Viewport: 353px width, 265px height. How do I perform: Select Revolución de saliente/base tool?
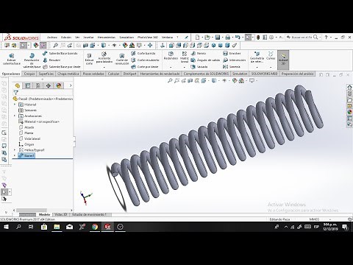click(32, 60)
